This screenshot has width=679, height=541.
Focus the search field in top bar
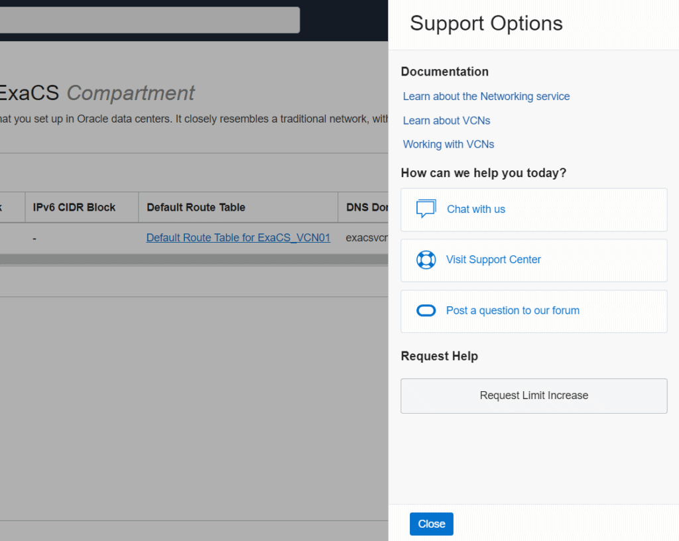[x=149, y=20]
